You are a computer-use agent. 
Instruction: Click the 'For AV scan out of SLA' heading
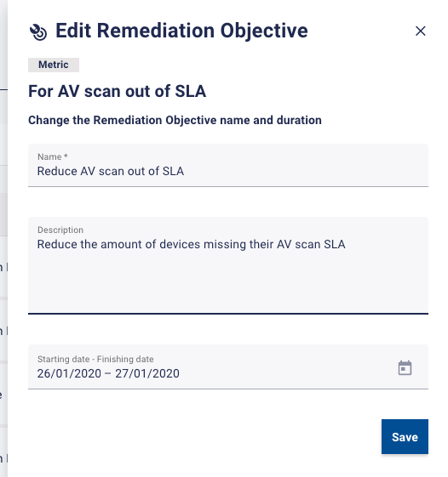[117, 91]
